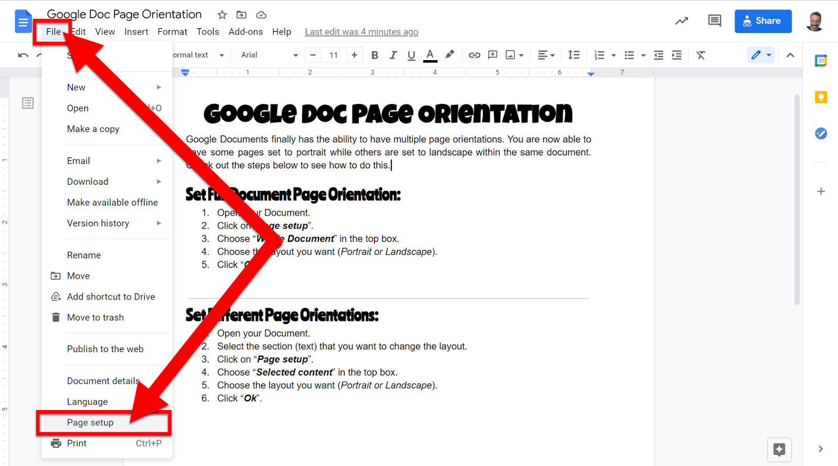
Task: Toggle italic formatting
Action: tap(393, 55)
